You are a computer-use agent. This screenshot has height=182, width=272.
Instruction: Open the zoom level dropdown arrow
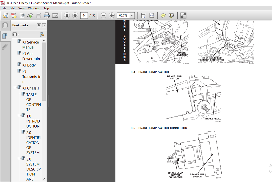(132, 15)
